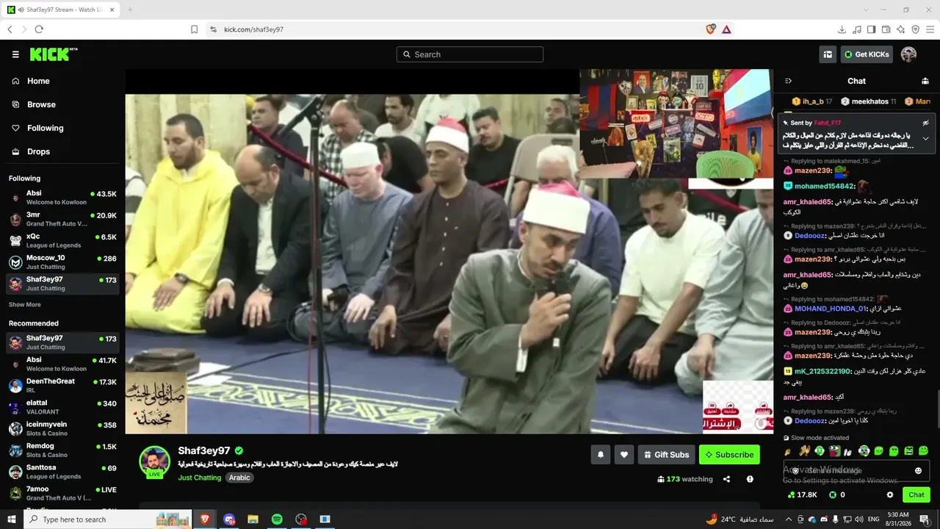
Task: Open the Kick inbox icon button
Action: pos(828,54)
